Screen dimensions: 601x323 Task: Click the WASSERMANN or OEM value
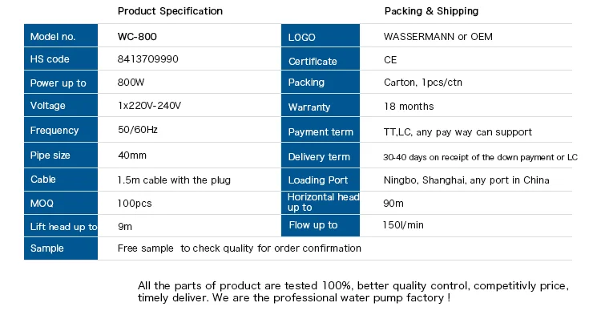click(x=438, y=37)
